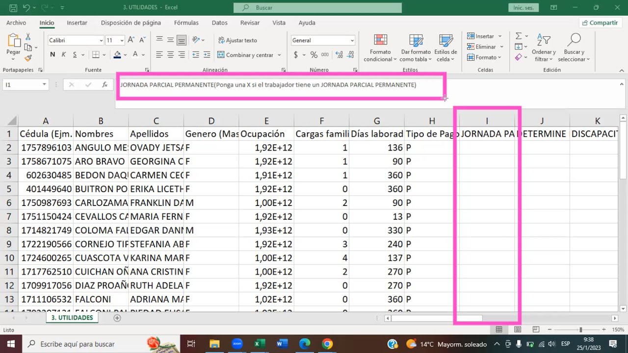The width and height of the screenshot is (628, 353).
Task: Click the Insert Function fx icon
Action: 105,85
